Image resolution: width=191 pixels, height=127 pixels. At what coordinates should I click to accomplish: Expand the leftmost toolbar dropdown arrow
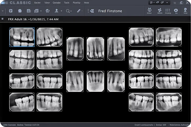pos(2,11)
